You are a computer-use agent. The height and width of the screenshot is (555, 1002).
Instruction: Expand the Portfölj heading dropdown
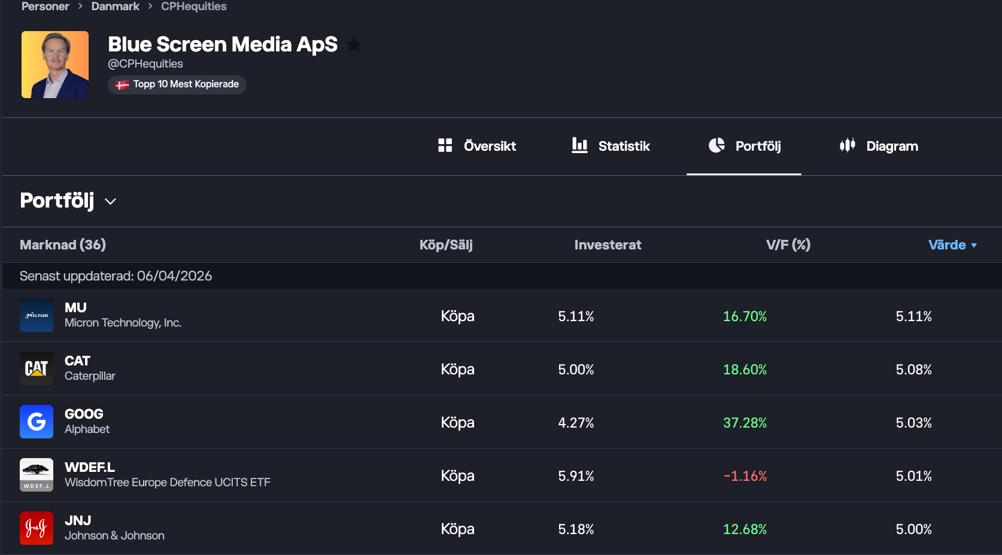[111, 202]
